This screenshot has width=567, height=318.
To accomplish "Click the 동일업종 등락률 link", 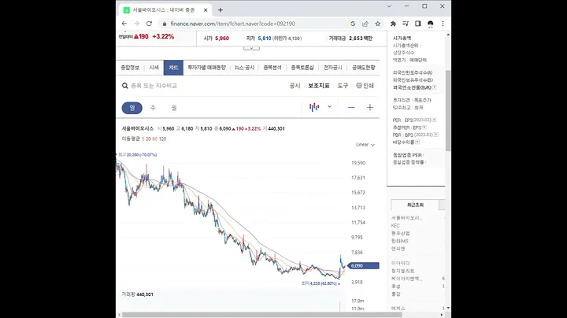I will tap(408, 162).
